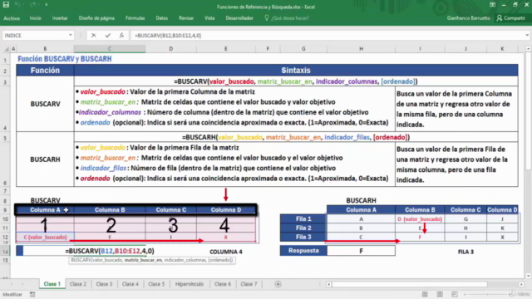This screenshot has width=532, height=299.
Task: Click inside the formula bar input
Action: point(328,35)
